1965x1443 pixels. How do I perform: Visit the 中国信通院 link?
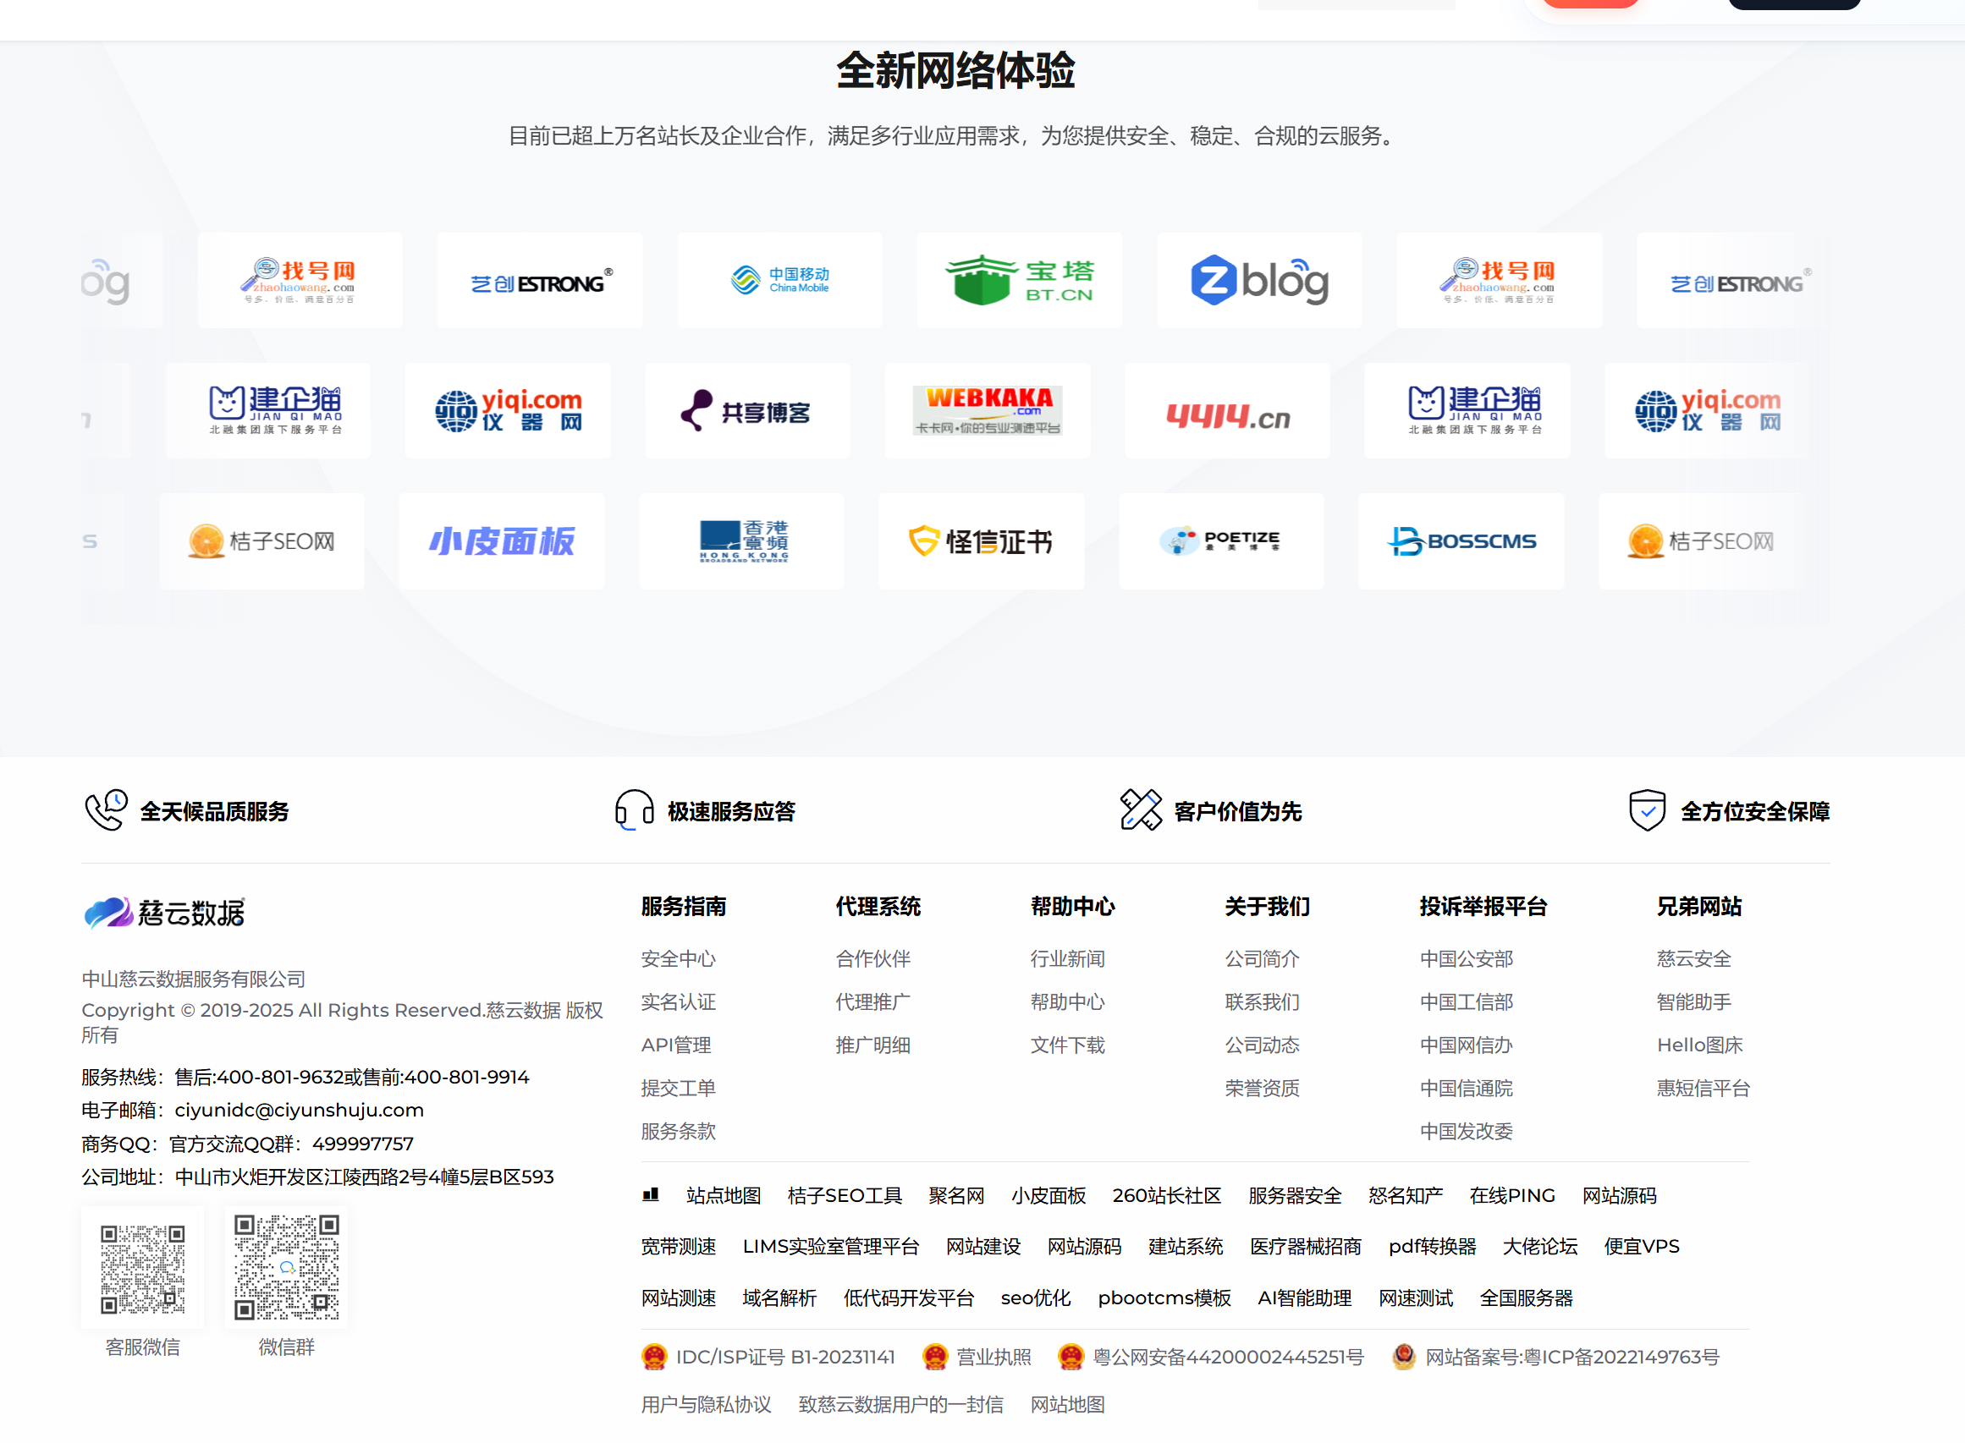coord(1467,1089)
